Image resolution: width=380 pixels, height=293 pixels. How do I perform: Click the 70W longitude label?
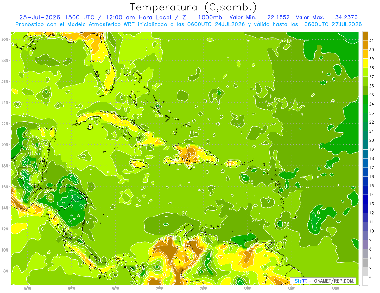pos(203,289)
